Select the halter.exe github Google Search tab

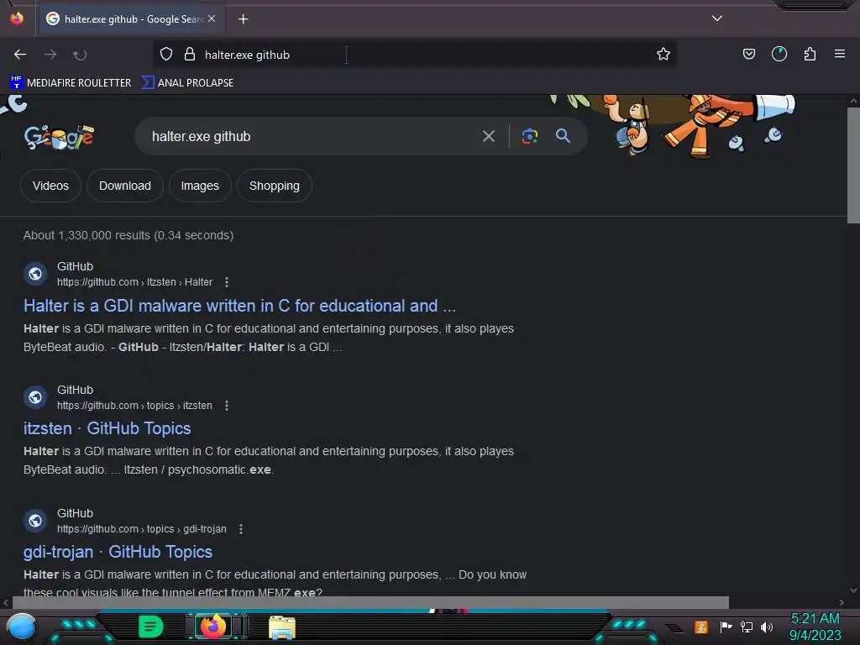(130, 19)
